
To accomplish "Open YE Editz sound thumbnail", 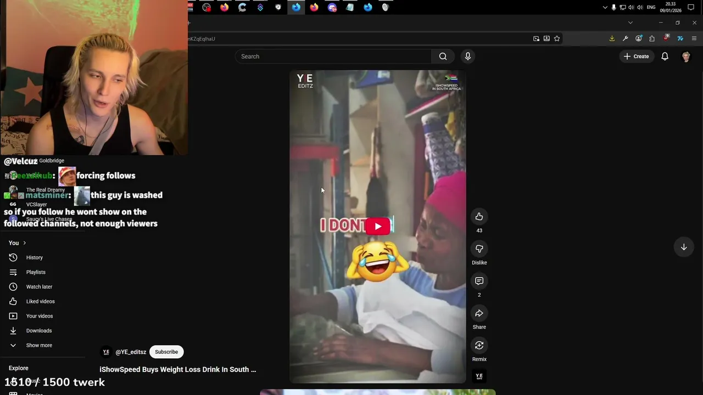I will pos(479,376).
